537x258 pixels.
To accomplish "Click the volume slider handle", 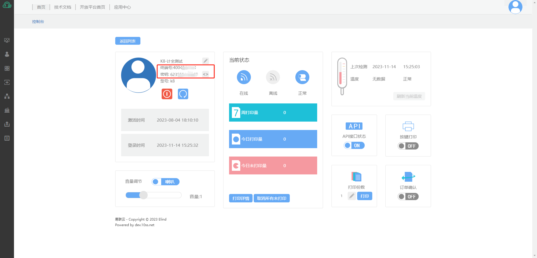I will coord(143,195).
